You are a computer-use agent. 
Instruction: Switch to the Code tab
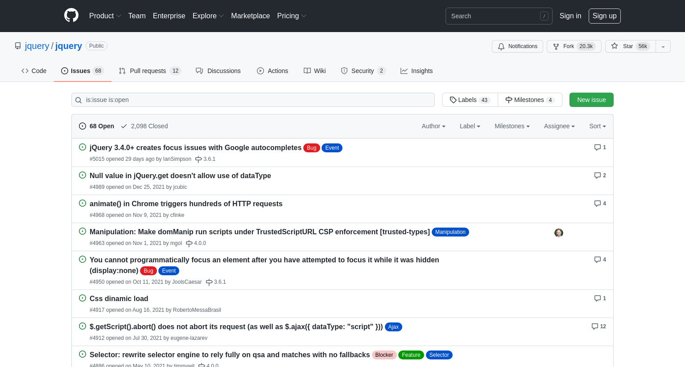(34, 71)
